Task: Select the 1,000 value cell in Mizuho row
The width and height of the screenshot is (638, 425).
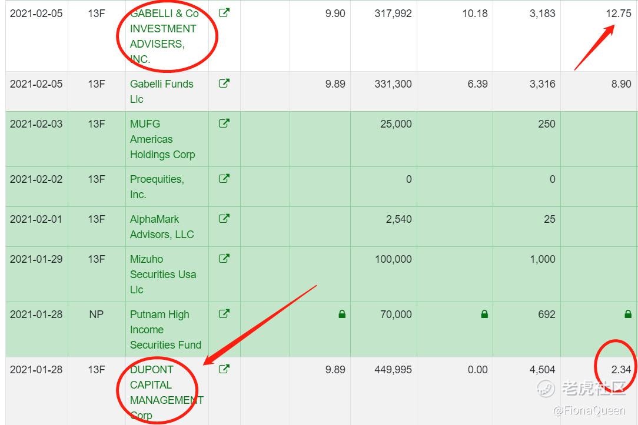Action: 543,259
